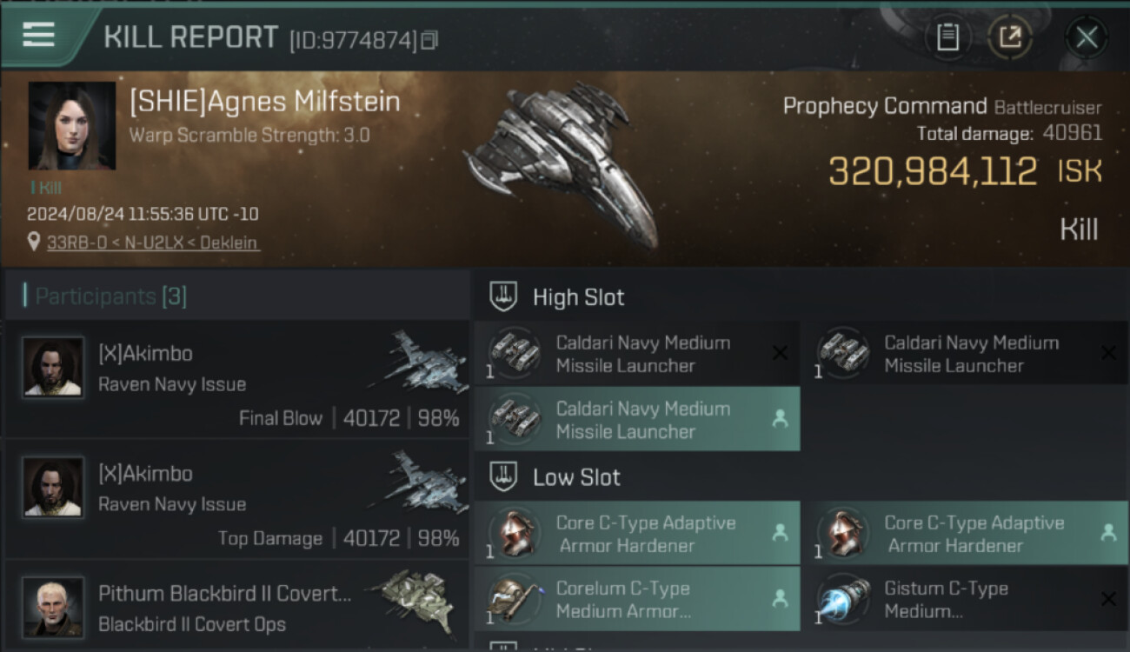Copy the kill report ID icon
The width and height of the screenshot is (1130, 652).
pos(429,40)
